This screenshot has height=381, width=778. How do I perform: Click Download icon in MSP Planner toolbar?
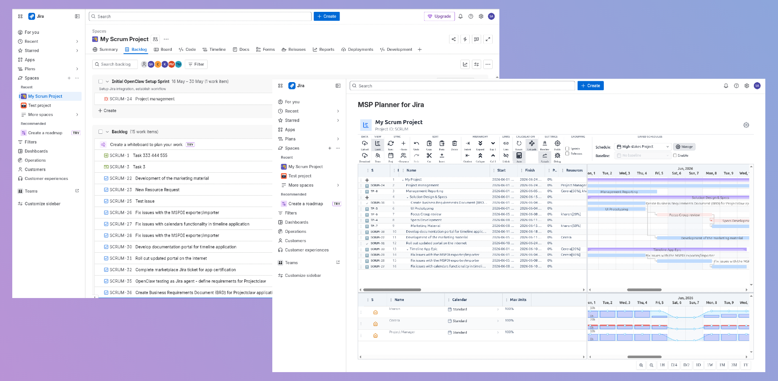pos(364,156)
